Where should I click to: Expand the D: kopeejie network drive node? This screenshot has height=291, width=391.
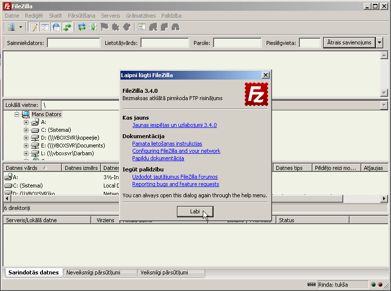pos(26,138)
